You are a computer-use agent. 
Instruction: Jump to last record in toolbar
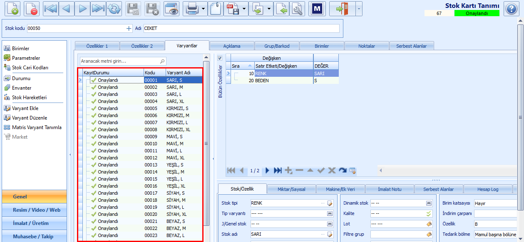pyautogui.click(x=98, y=9)
